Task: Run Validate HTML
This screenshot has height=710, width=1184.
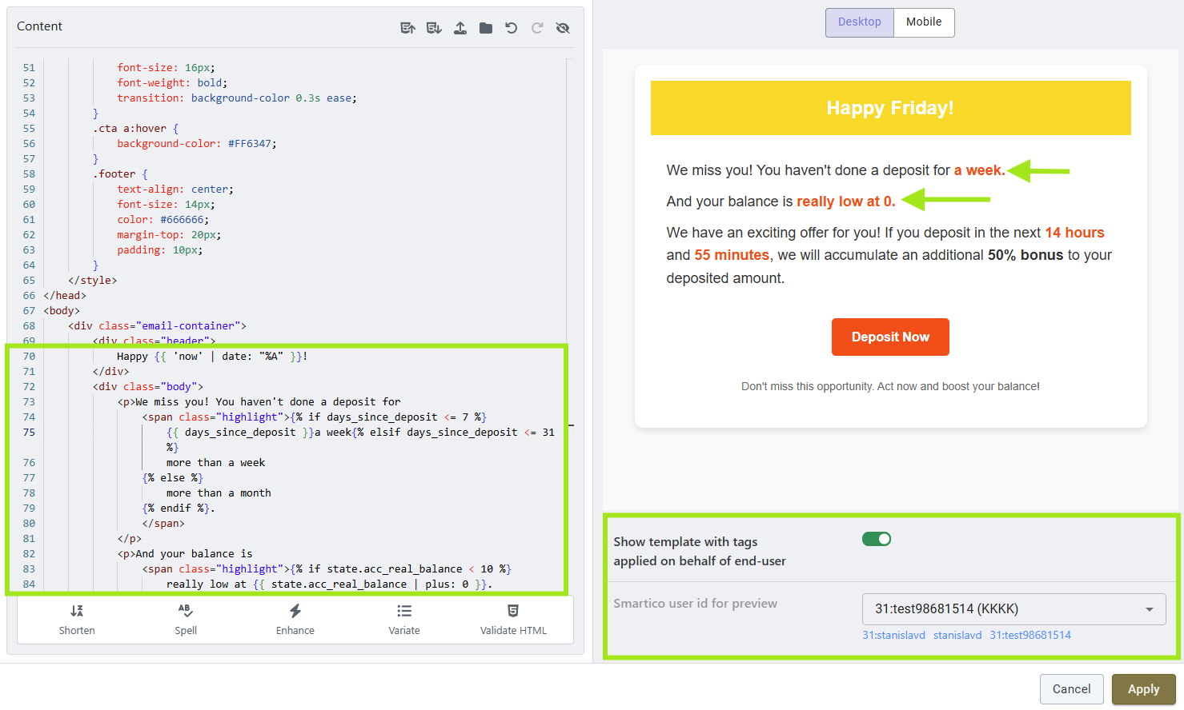Action: [x=513, y=620]
